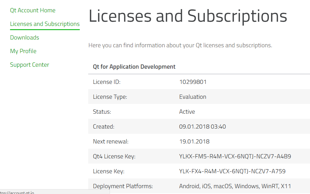310x194 pixels.
Task: Click the Created: label
Action: [103, 127]
